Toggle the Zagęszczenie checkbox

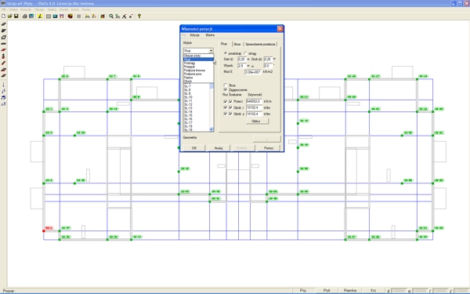pyautogui.click(x=226, y=89)
